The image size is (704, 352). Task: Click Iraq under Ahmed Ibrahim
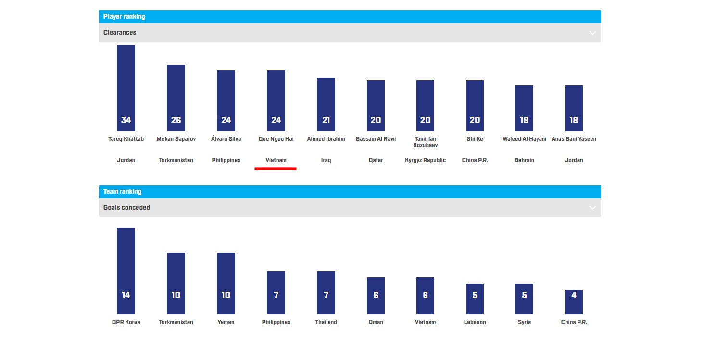point(326,160)
